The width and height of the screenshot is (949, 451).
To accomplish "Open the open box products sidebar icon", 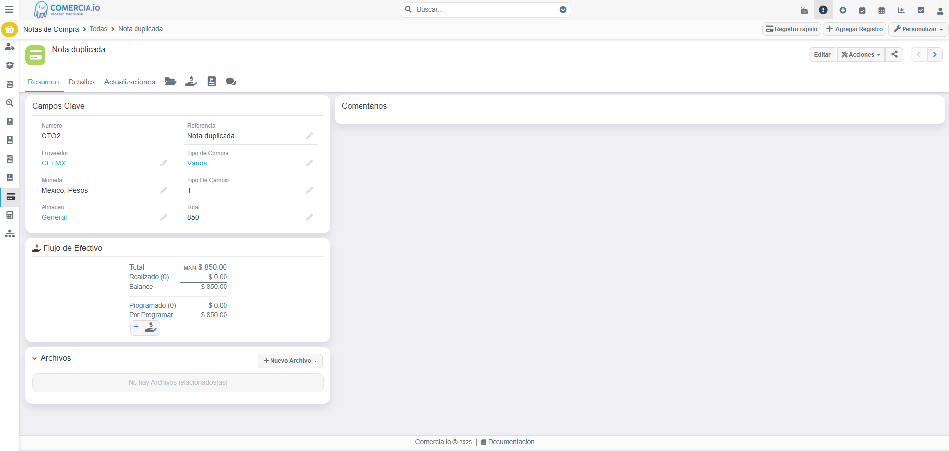I will [10, 66].
